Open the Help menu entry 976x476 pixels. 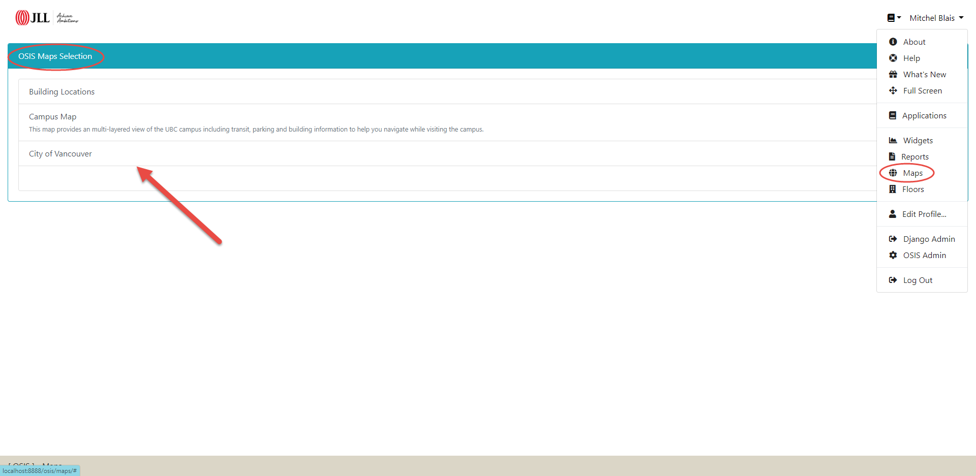911,58
